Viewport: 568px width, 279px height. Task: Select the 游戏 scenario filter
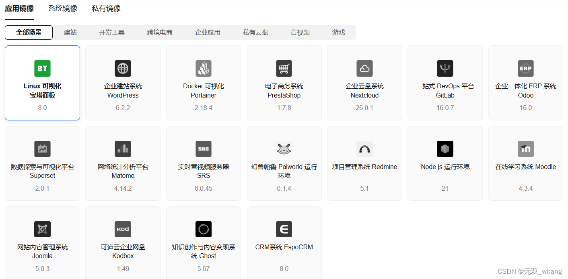pyautogui.click(x=338, y=33)
